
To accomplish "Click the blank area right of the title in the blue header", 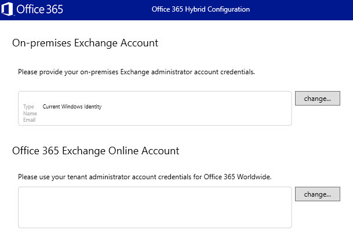I will click(x=301, y=10).
